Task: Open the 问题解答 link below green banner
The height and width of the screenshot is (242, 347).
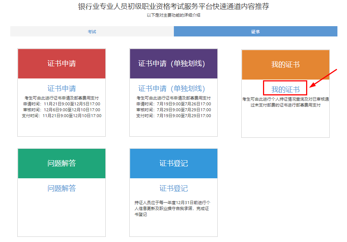Action: pos(62,188)
